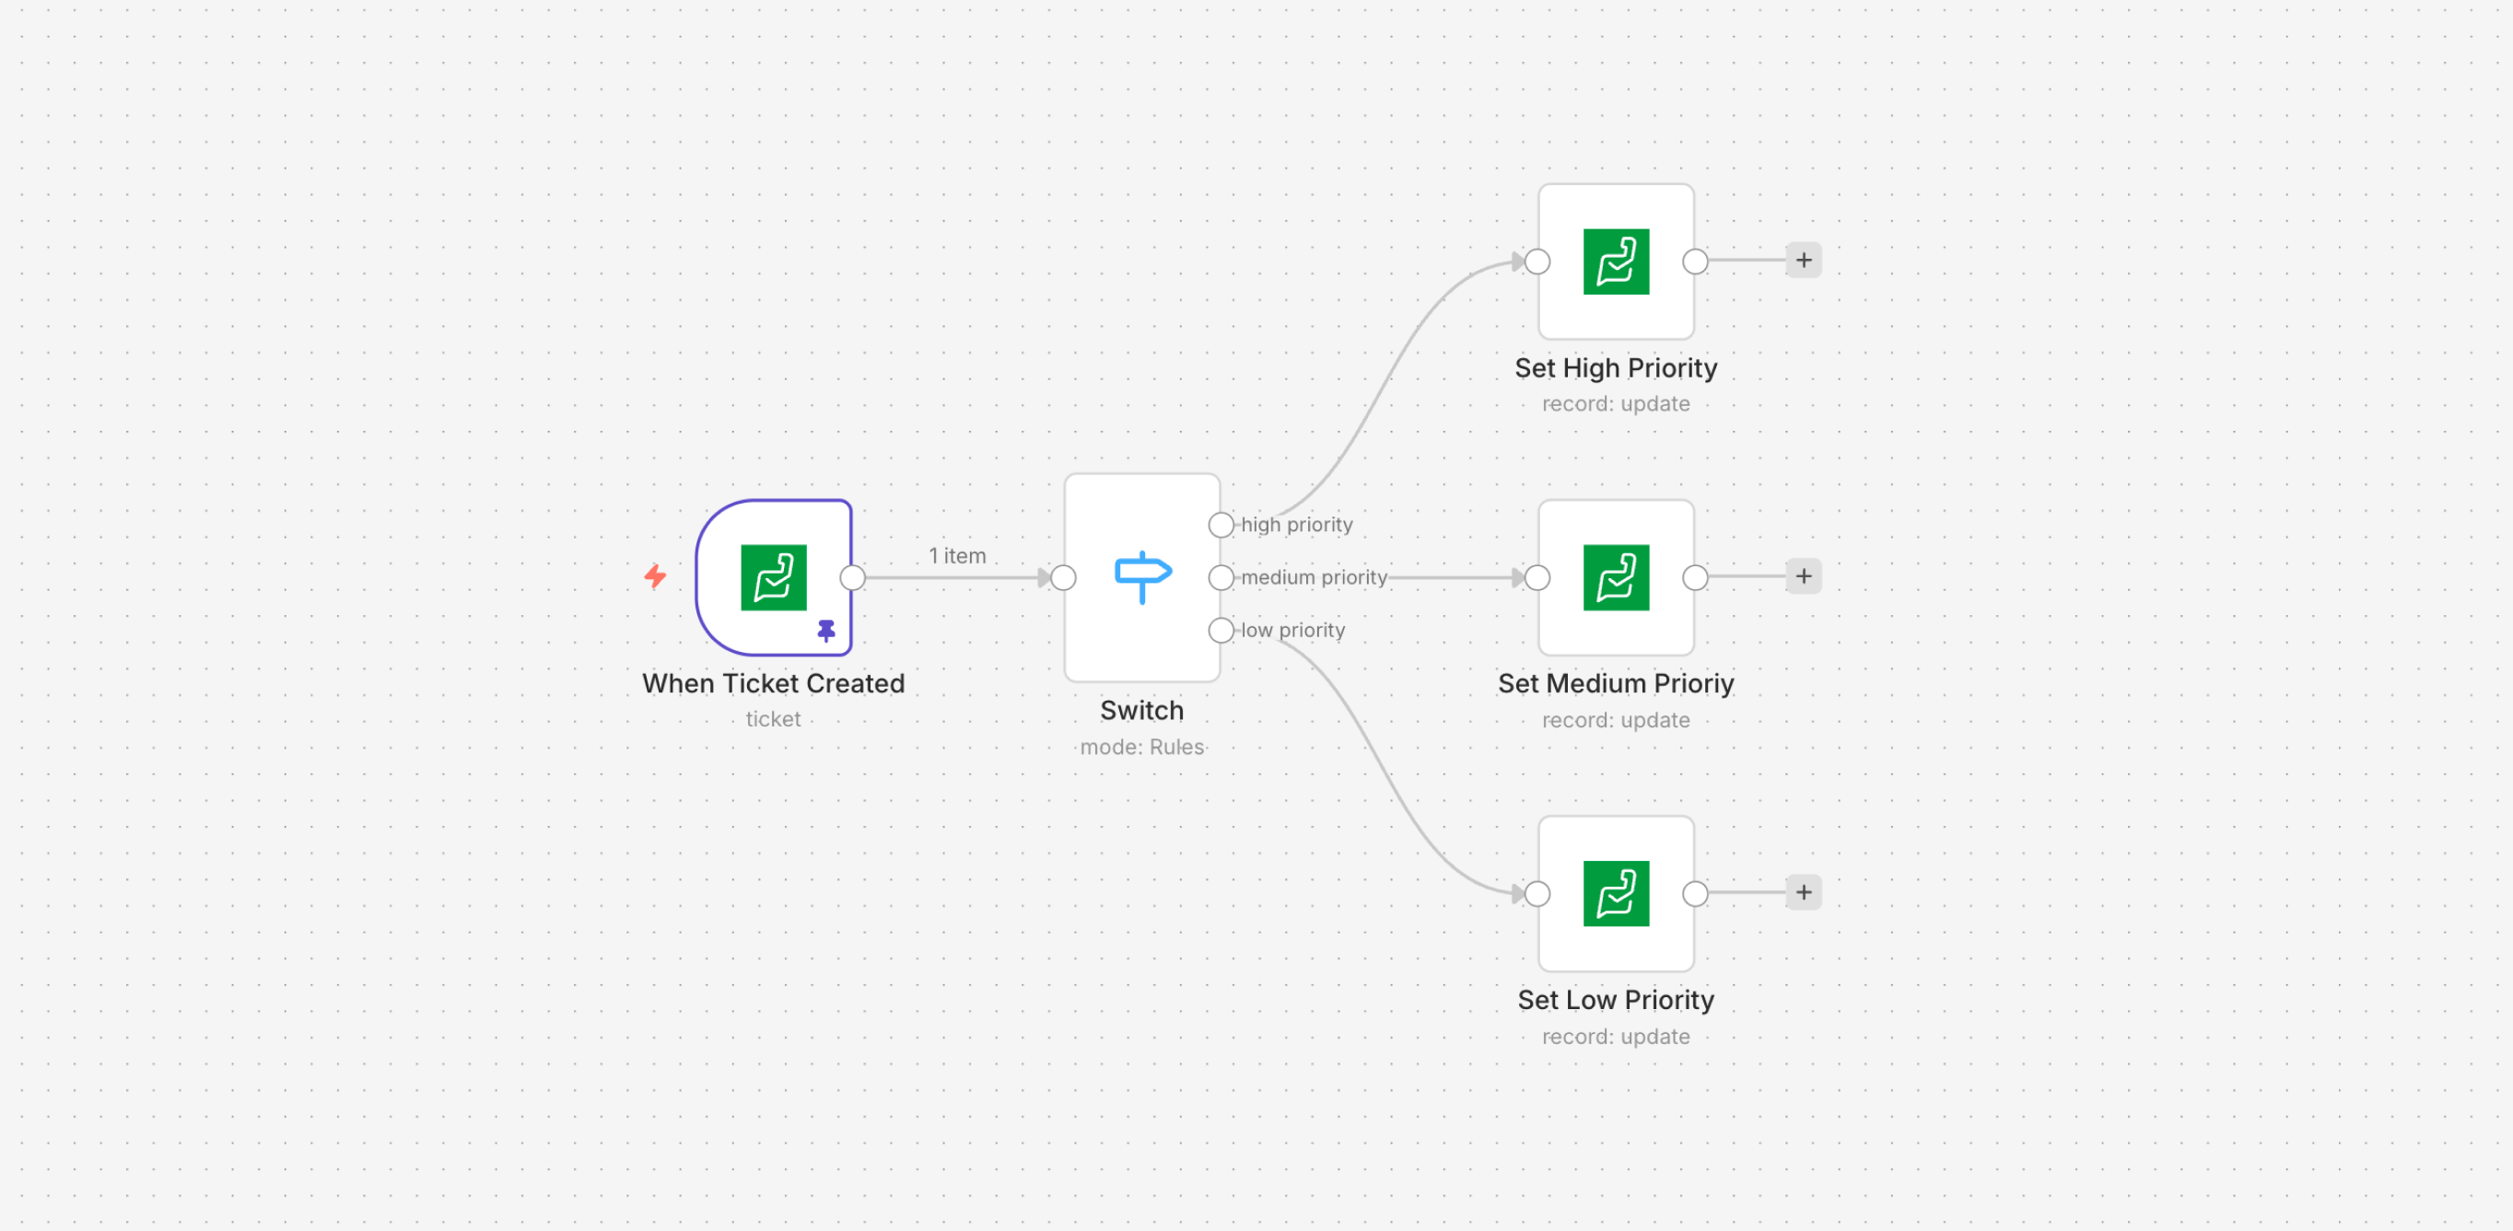The height and width of the screenshot is (1231, 2513).
Task: Select the 1 item connection label
Action: pyautogui.click(x=958, y=554)
